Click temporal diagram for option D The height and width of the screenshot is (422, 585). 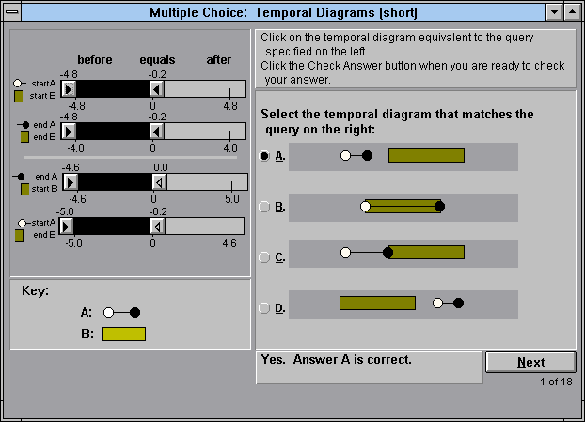click(x=403, y=305)
